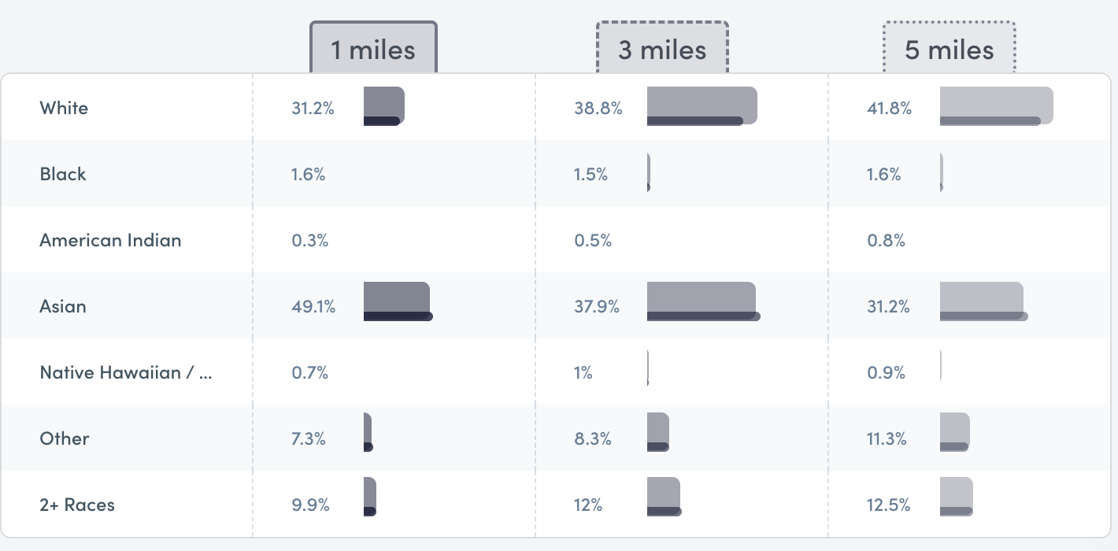The image size is (1118, 551).
Task: Open the 5 miles tab
Action: coord(949,50)
